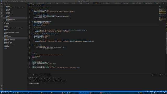Open the Help menu

click(25, 1)
